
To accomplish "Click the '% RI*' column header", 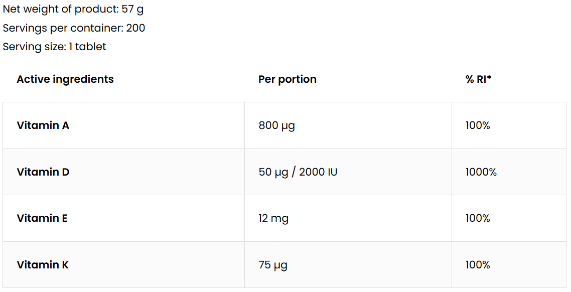I will [478, 79].
